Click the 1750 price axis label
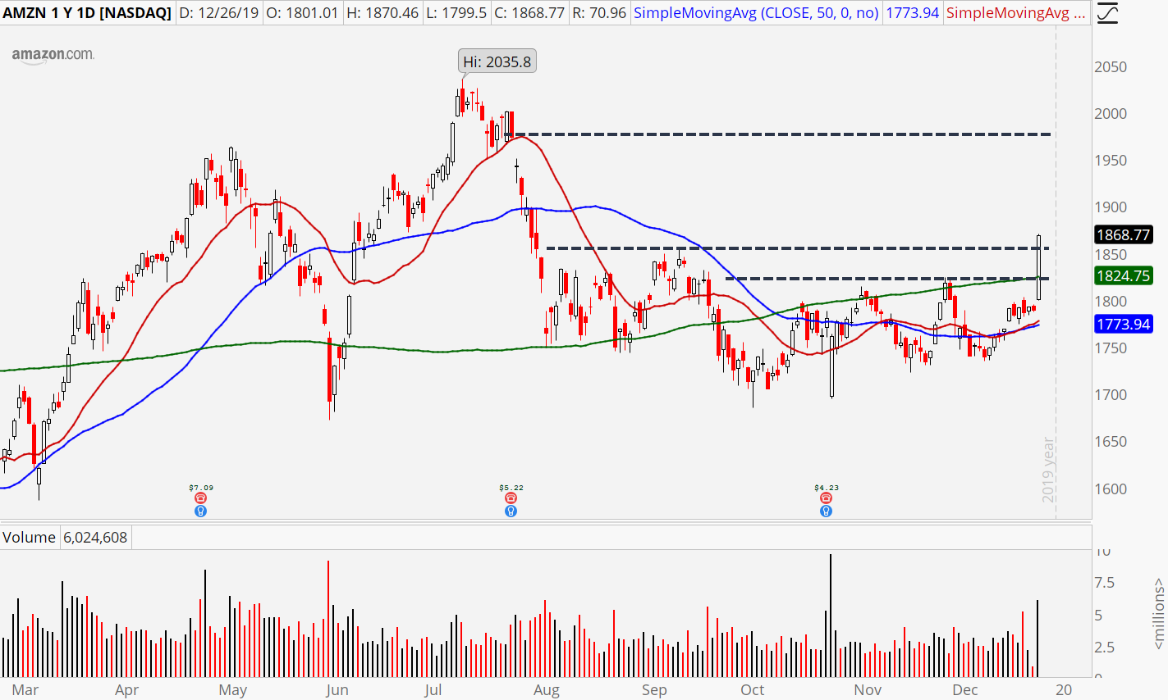The image size is (1168, 700). [x=1111, y=348]
